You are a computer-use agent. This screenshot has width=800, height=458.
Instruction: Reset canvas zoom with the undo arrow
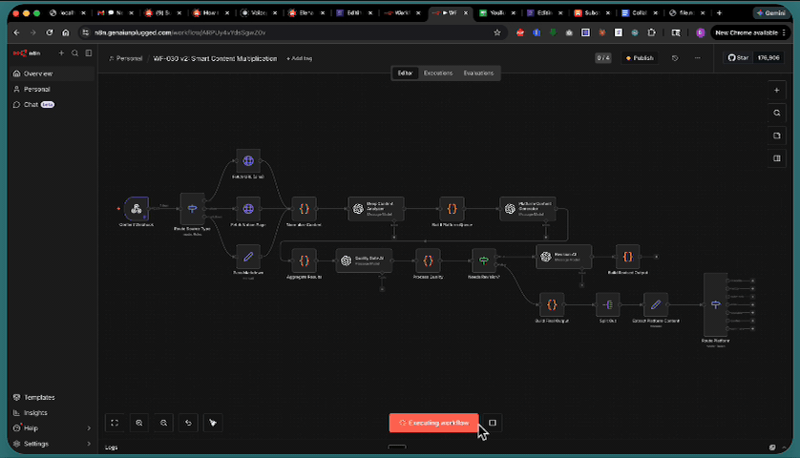(x=188, y=423)
